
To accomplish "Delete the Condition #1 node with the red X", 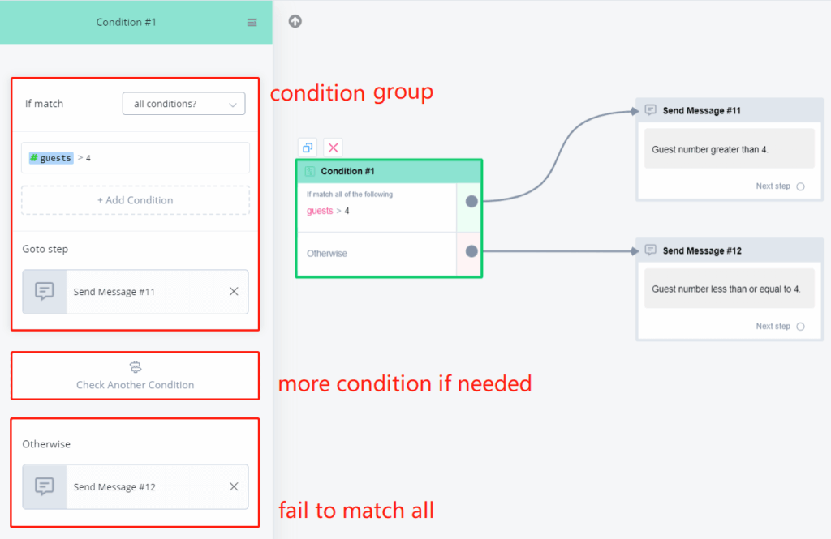I will point(333,148).
